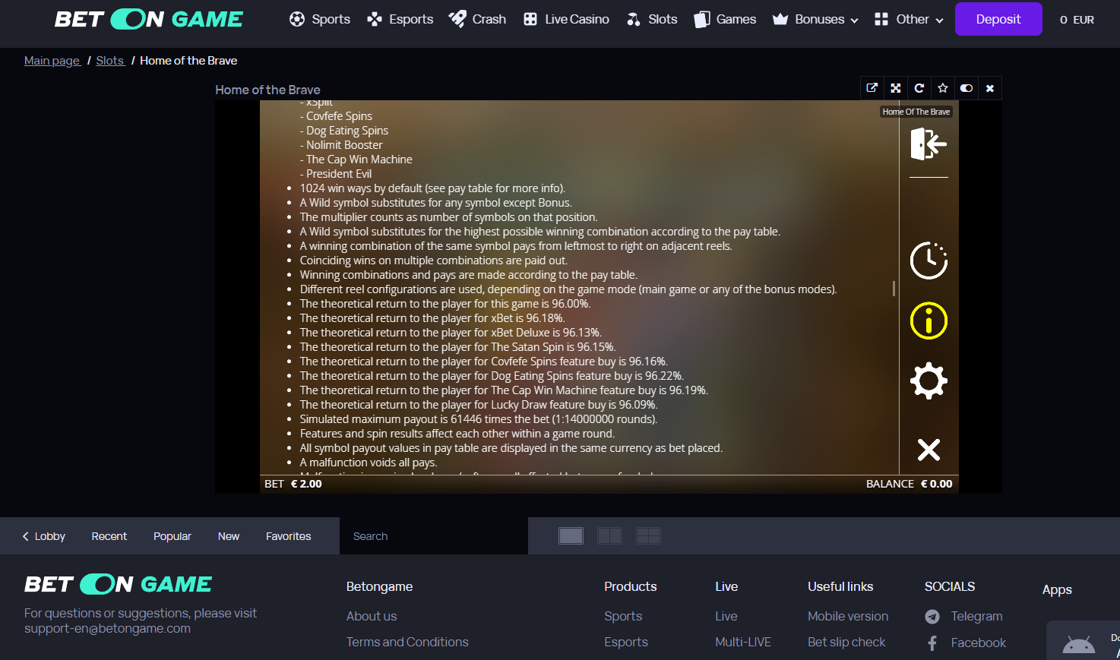Click the President Evil feature line
The image size is (1120, 660).
336,174
